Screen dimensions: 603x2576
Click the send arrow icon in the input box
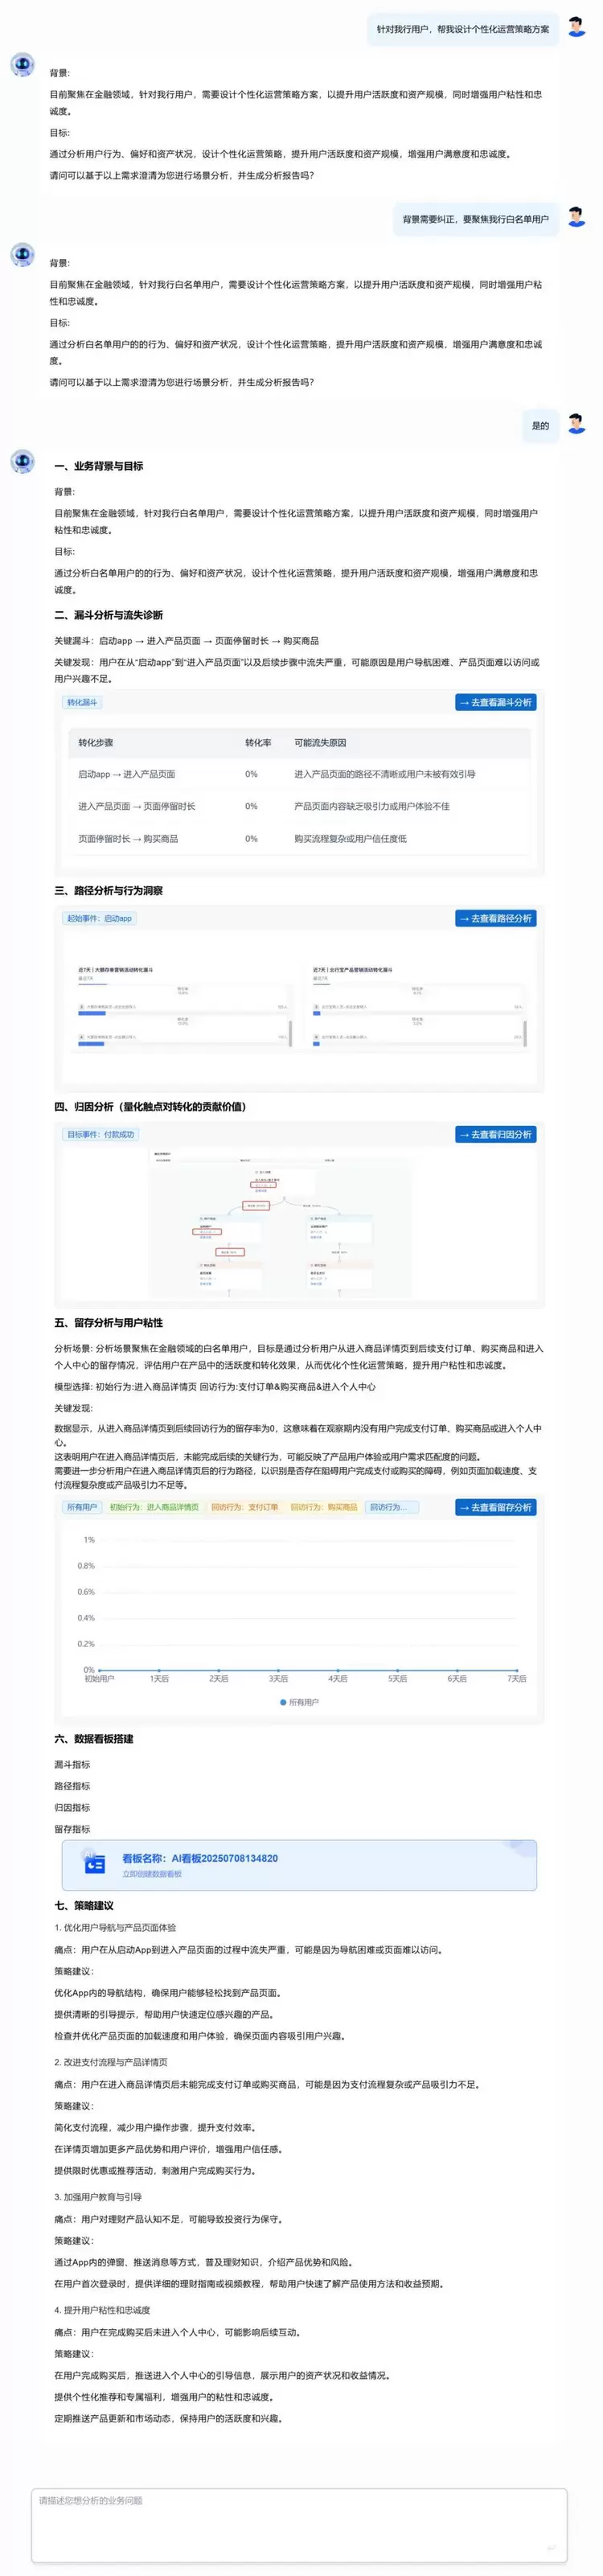[549, 2547]
